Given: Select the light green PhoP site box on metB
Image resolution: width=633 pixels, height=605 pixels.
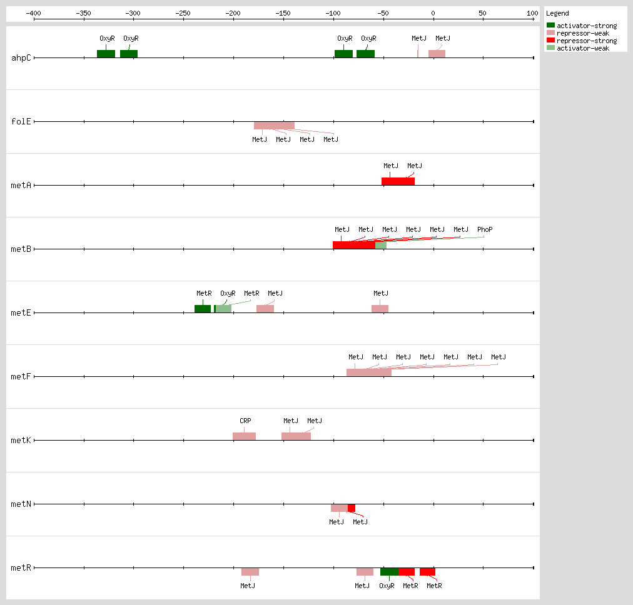Looking at the screenshot, I should coord(381,245).
